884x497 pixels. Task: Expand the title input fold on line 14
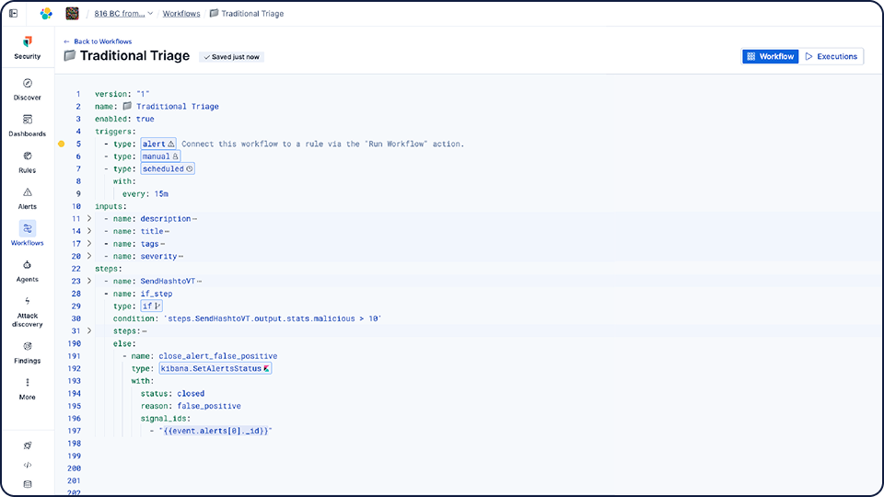89,230
